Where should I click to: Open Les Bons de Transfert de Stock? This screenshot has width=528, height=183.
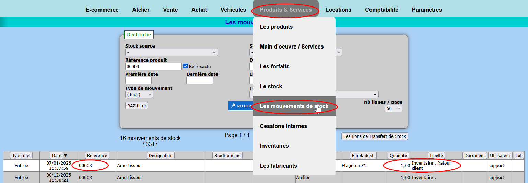(375, 136)
